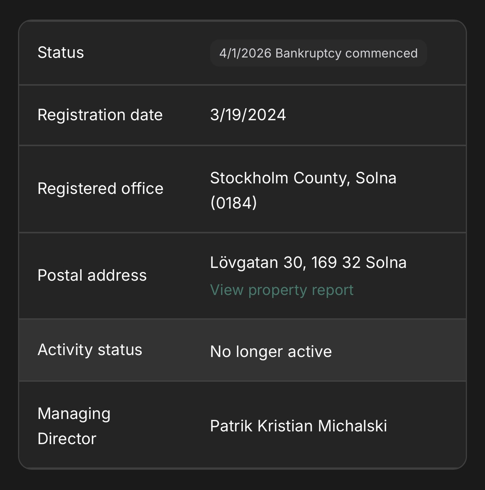Click the Status label
Image resolution: width=485 pixels, height=490 pixels.
tap(61, 53)
